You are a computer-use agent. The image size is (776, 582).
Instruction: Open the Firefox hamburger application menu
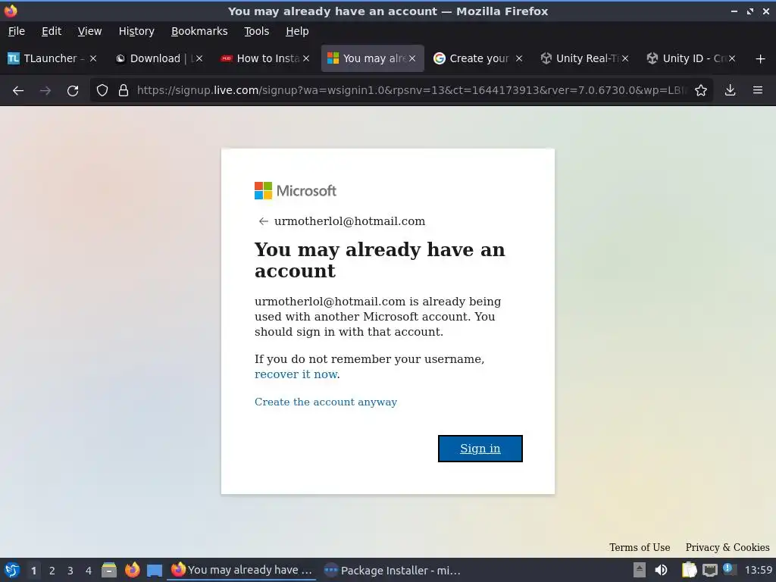(x=758, y=91)
